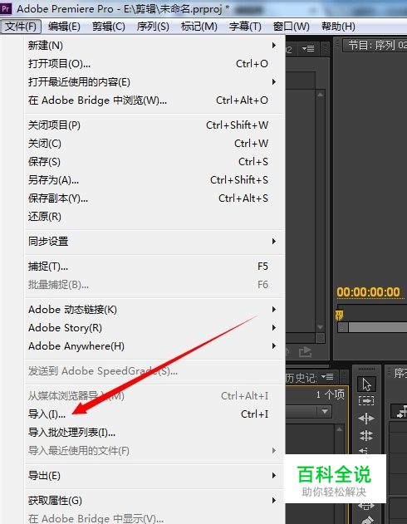The height and width of the screenshot is (524, 407).
Task: Open the dropdown arrow in the project panel
Action: point(324,411)
